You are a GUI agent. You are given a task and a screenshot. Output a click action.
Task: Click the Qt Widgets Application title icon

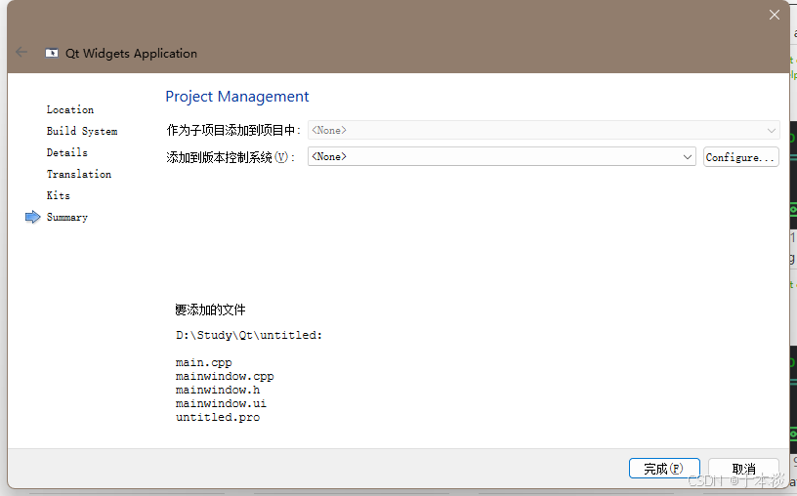(x=52, y=53)
